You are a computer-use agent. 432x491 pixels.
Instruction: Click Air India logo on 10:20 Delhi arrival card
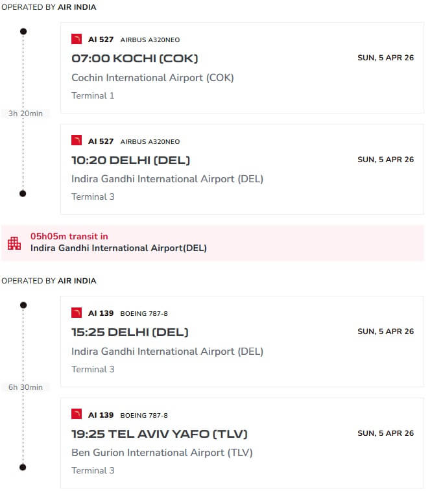click(x=77, y=141)
